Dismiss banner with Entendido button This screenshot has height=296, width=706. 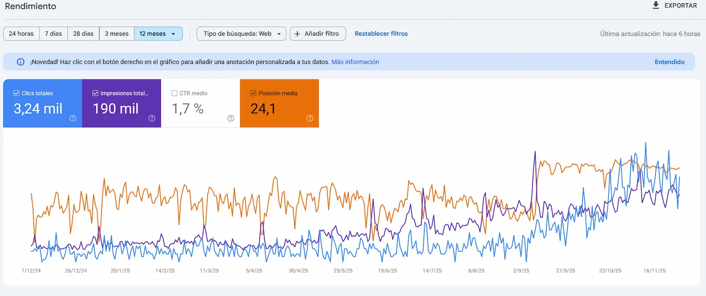click(669, 62)
